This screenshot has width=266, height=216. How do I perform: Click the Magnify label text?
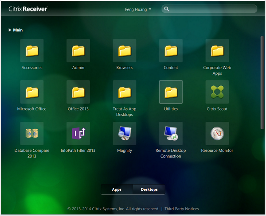click(125, 150)
